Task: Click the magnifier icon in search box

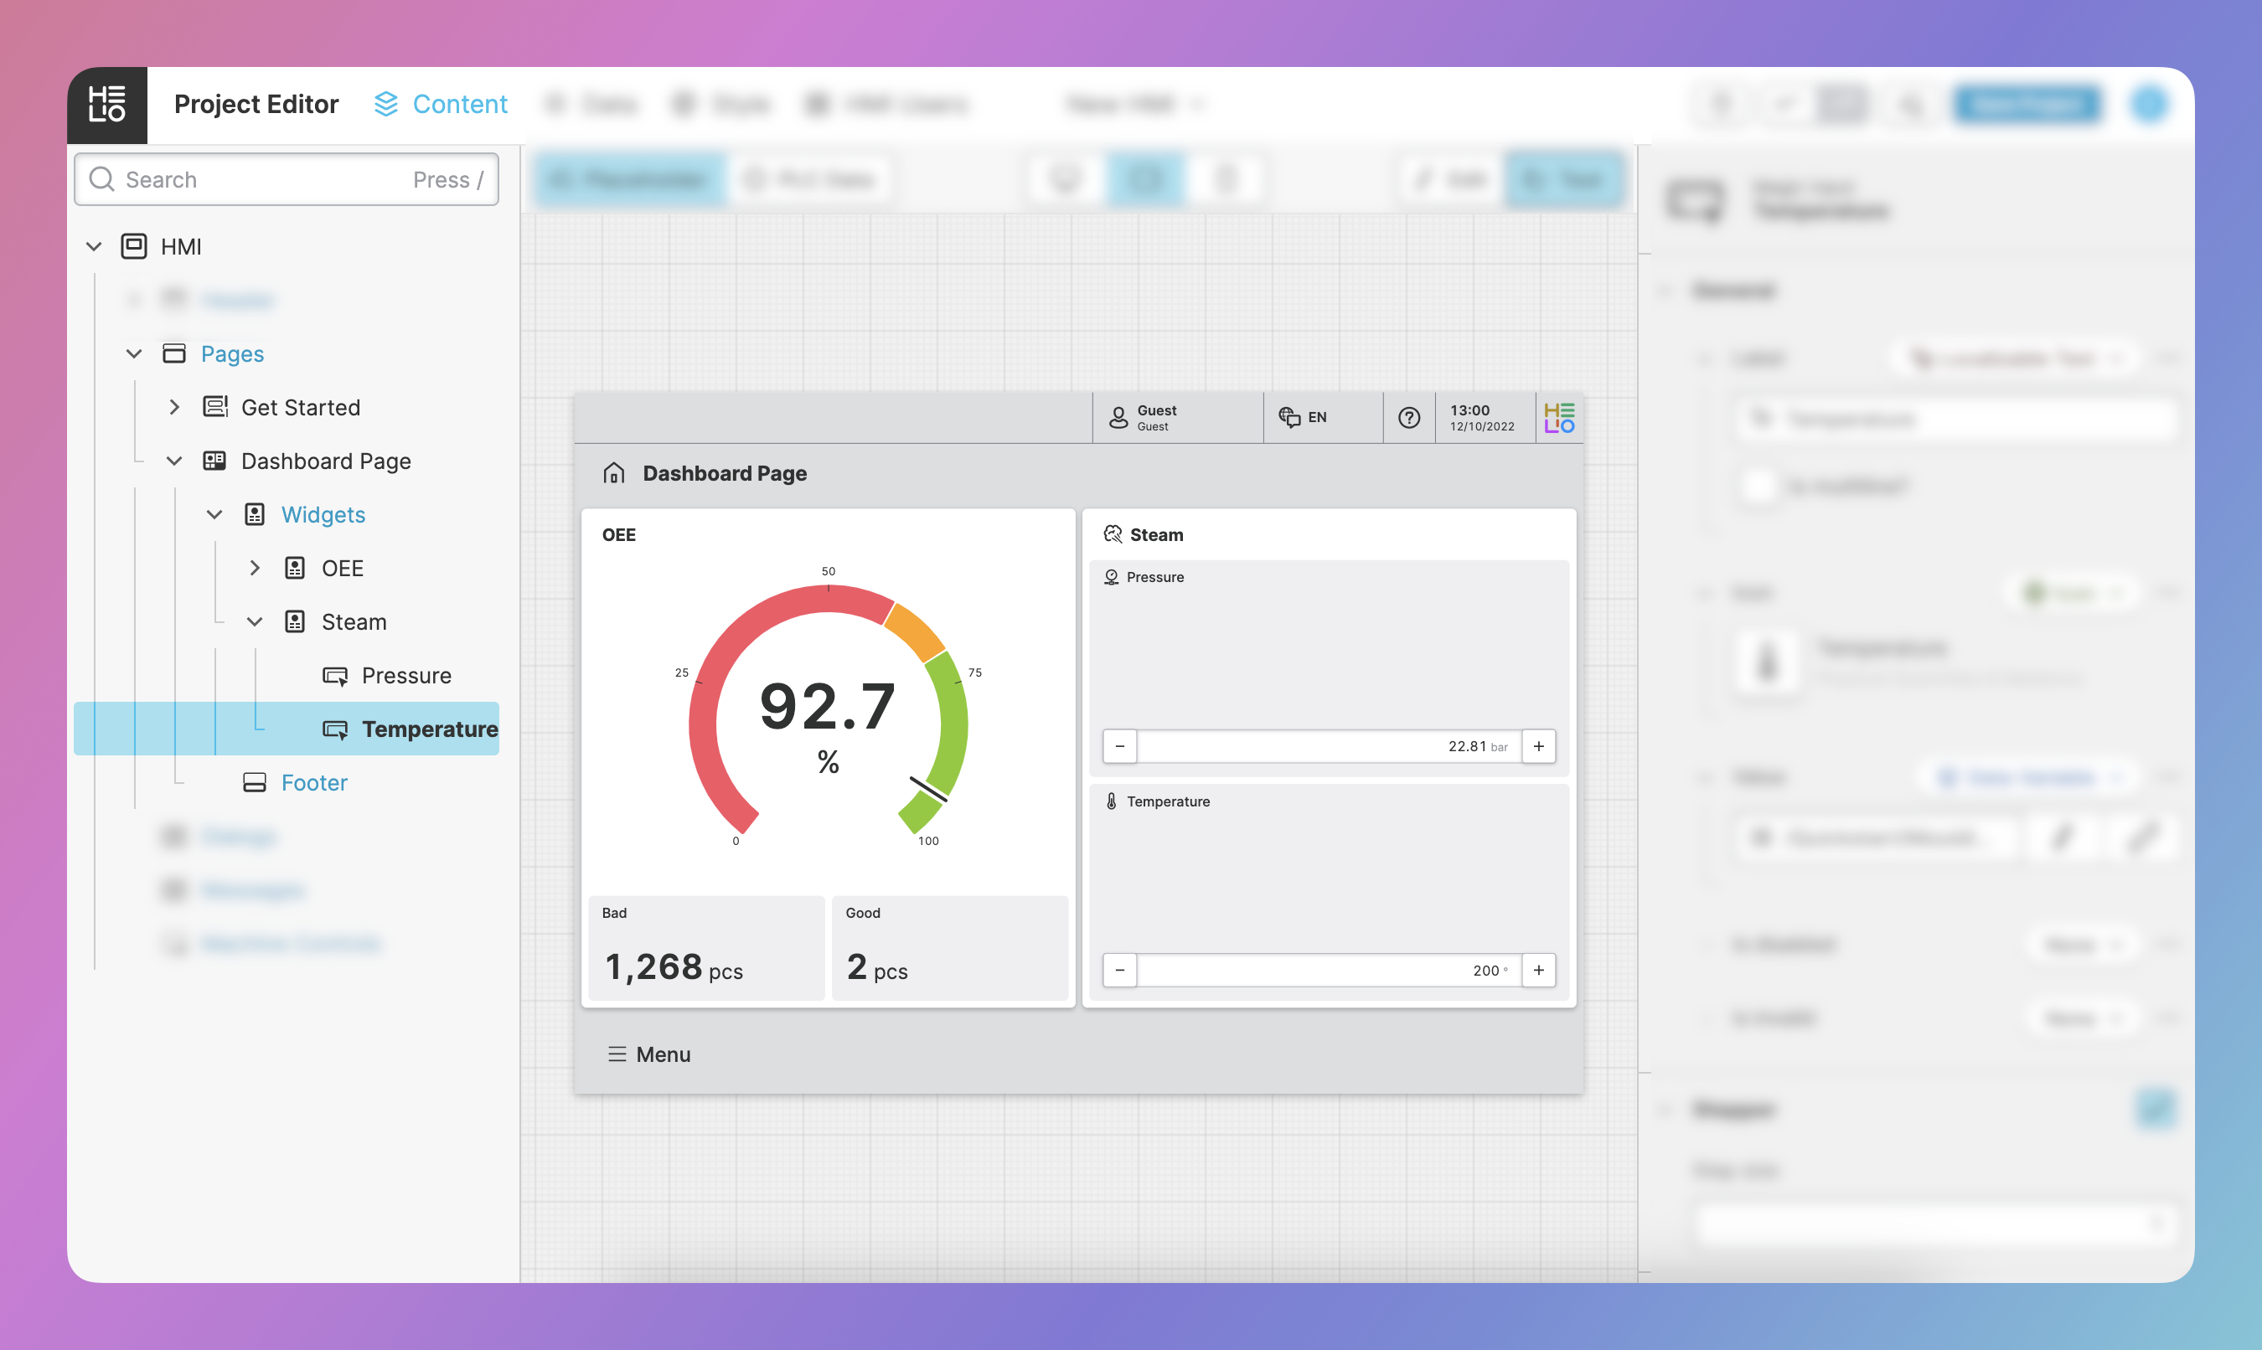Action: tap(102, 179)
